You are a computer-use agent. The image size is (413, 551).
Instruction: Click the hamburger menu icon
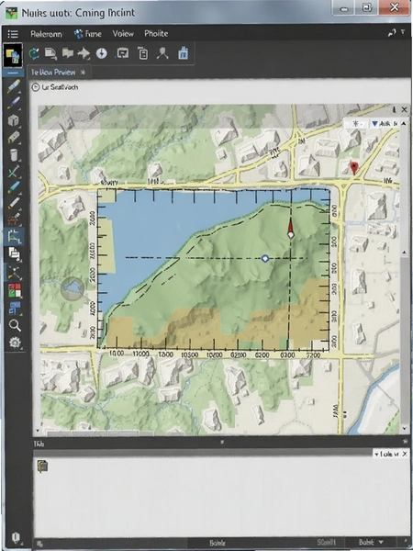(13, 34)
